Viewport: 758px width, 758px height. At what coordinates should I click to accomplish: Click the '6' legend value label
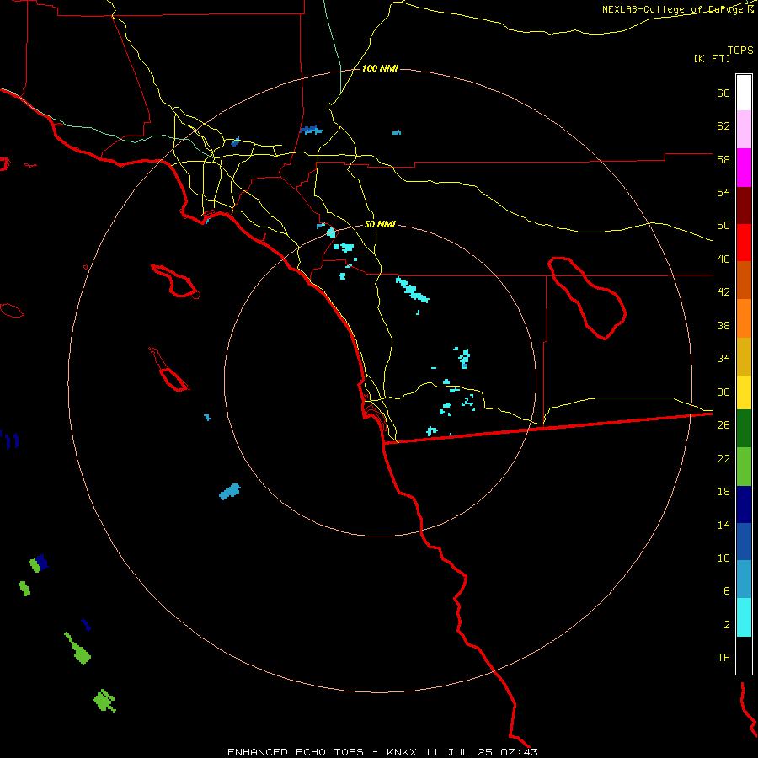(x=727, y=591)
